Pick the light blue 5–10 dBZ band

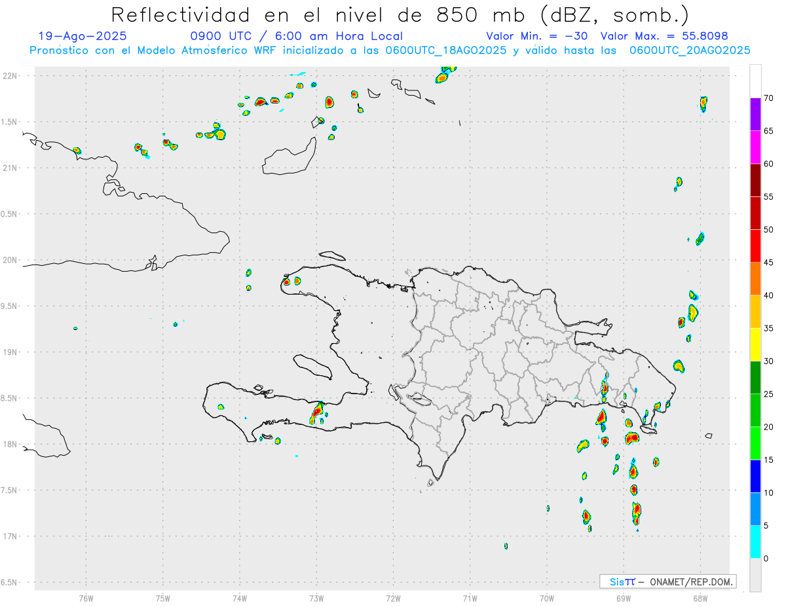(755, 509)
